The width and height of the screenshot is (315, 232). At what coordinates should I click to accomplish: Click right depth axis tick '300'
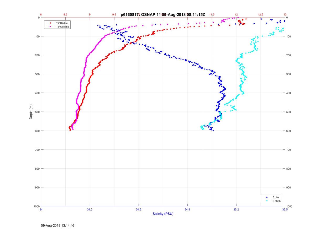point(288,74)
